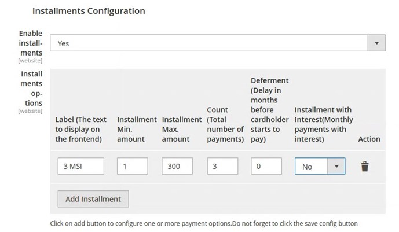
Task: Click the 'Deferment' column header text
Action: [270, 110]
